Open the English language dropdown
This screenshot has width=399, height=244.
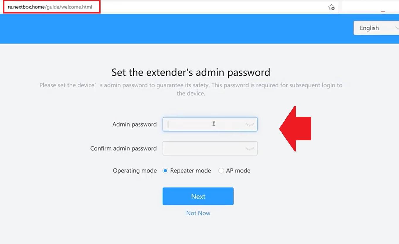(x=376, y=28)
